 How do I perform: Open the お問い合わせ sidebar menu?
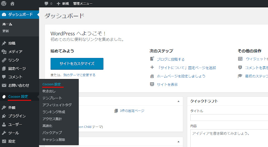[x=19, y=85]
